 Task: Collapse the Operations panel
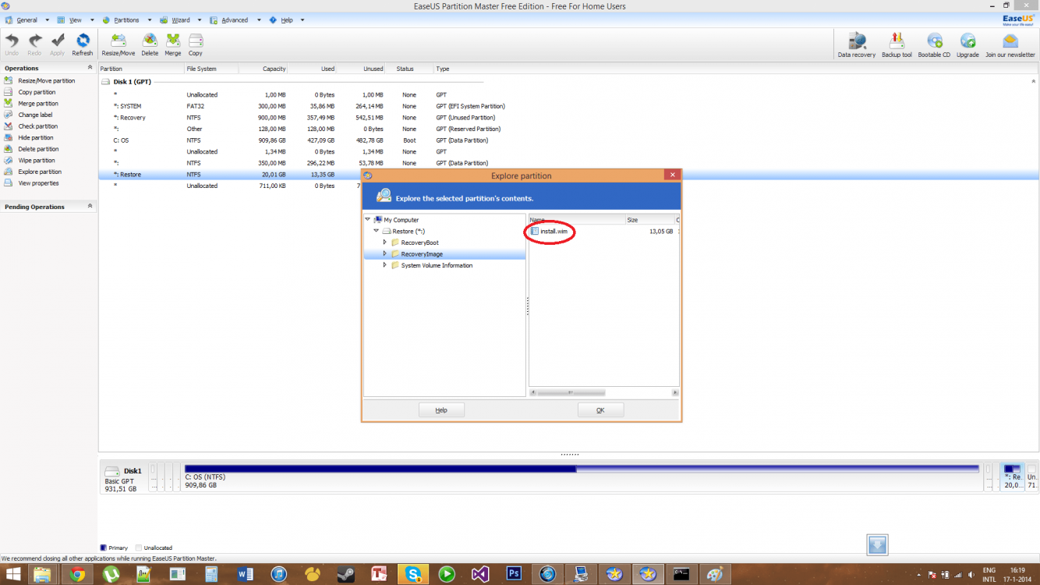pyautogui.click(x=90, y=68)
